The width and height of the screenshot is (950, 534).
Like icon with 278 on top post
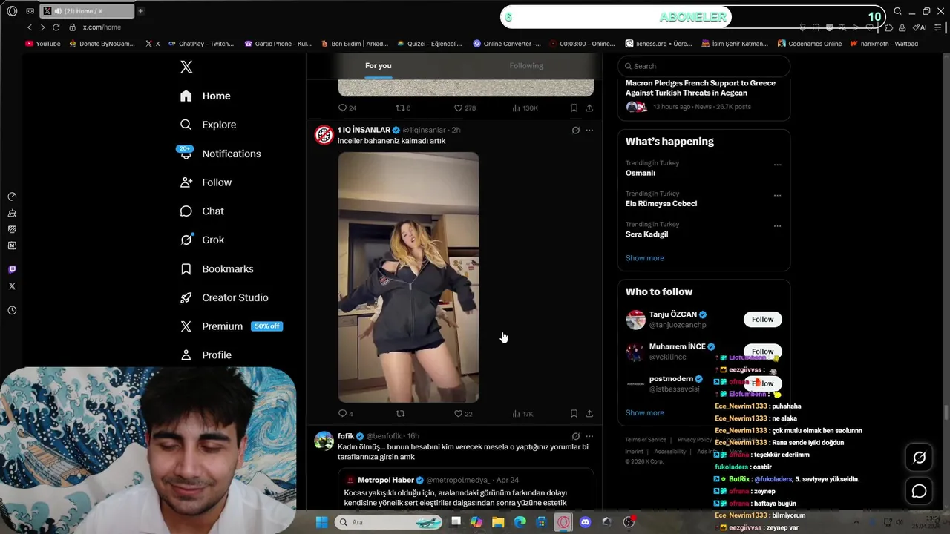coord(458,108)
